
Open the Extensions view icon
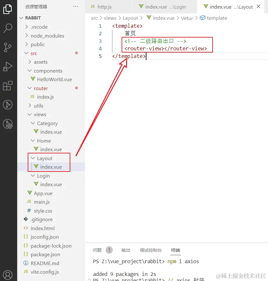(8, 86)
